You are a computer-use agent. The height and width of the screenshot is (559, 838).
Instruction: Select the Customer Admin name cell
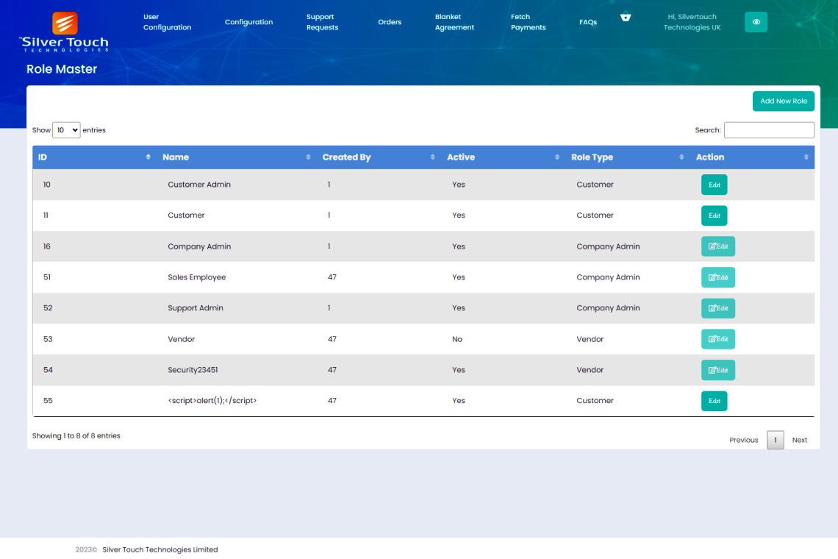(199, 185)
